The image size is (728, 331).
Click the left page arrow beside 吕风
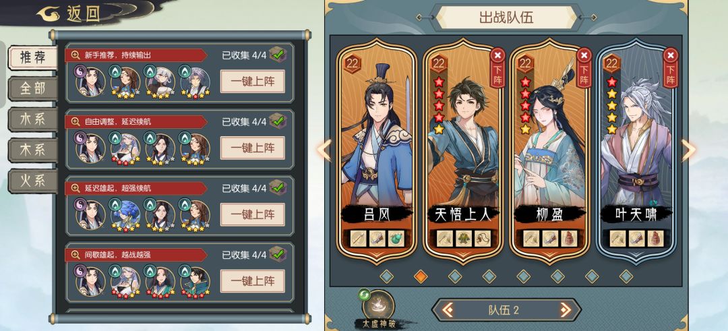coord(324,150)
